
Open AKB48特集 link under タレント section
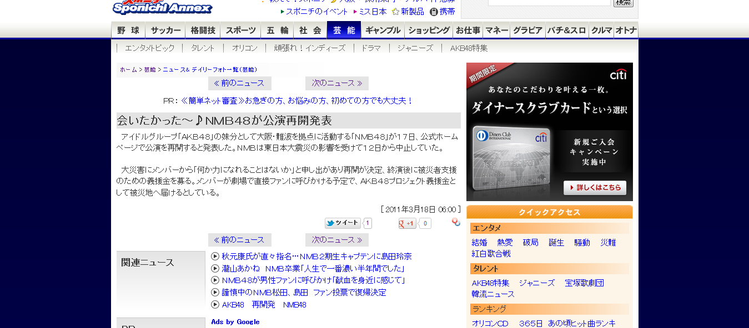490,283
